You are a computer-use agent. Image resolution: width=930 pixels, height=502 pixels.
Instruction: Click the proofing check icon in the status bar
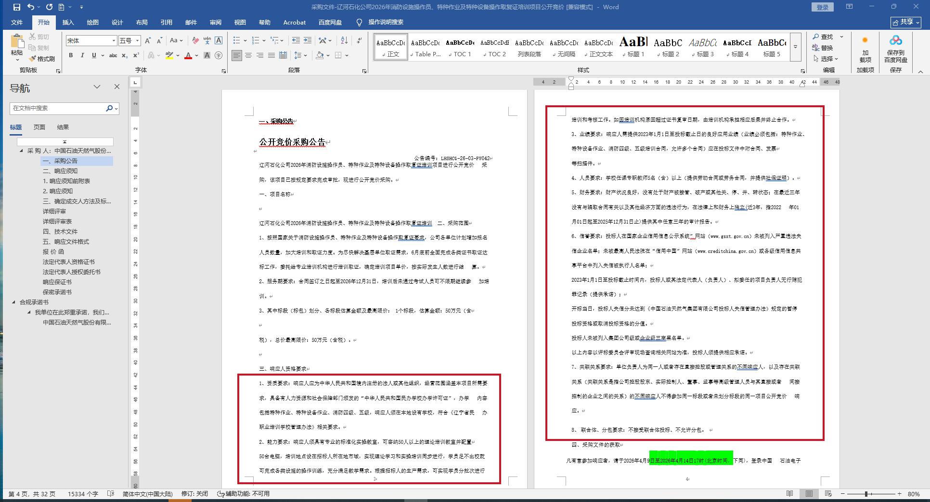click(x=111, y=494)
